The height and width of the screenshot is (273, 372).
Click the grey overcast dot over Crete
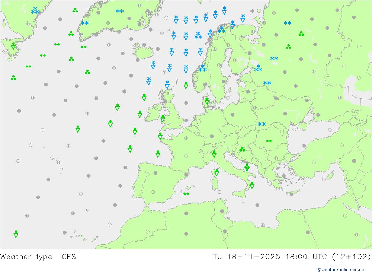[292, 194]
